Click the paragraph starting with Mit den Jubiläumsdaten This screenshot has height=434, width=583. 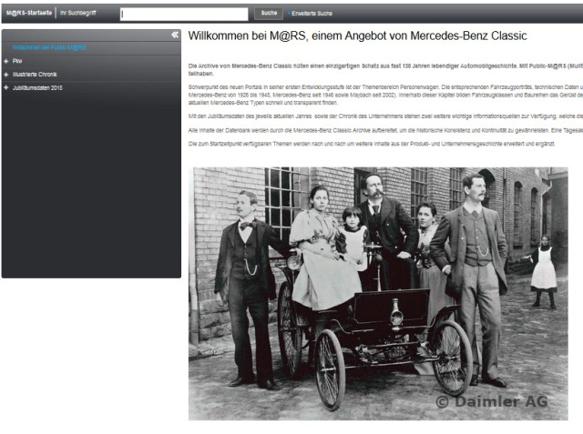click(x=384, y=117)
